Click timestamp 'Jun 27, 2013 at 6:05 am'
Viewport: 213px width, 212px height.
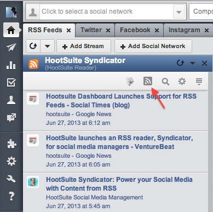[x=78, y=164]
